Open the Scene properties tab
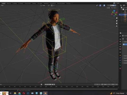 pyautogui.click(x=120, y=47)
